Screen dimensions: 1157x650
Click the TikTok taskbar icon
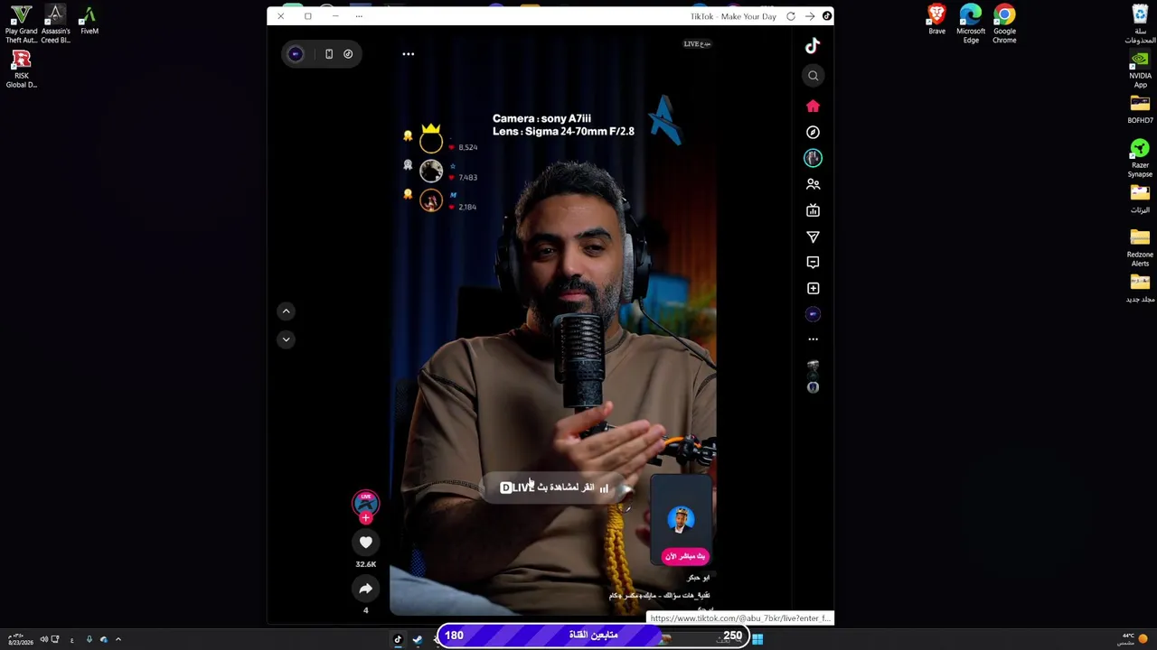398,639
